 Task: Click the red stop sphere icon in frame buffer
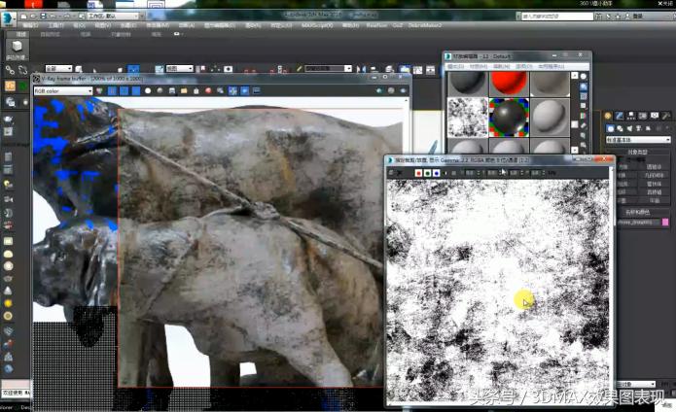point(208,90)
